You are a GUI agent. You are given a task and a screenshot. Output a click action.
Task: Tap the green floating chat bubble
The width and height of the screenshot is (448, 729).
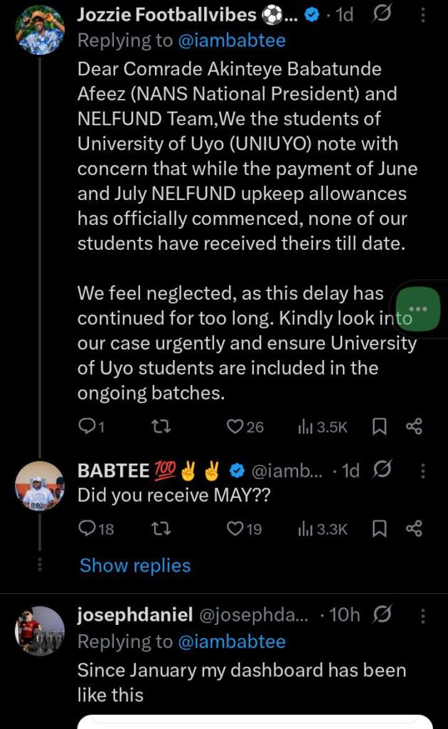point(418,309)
